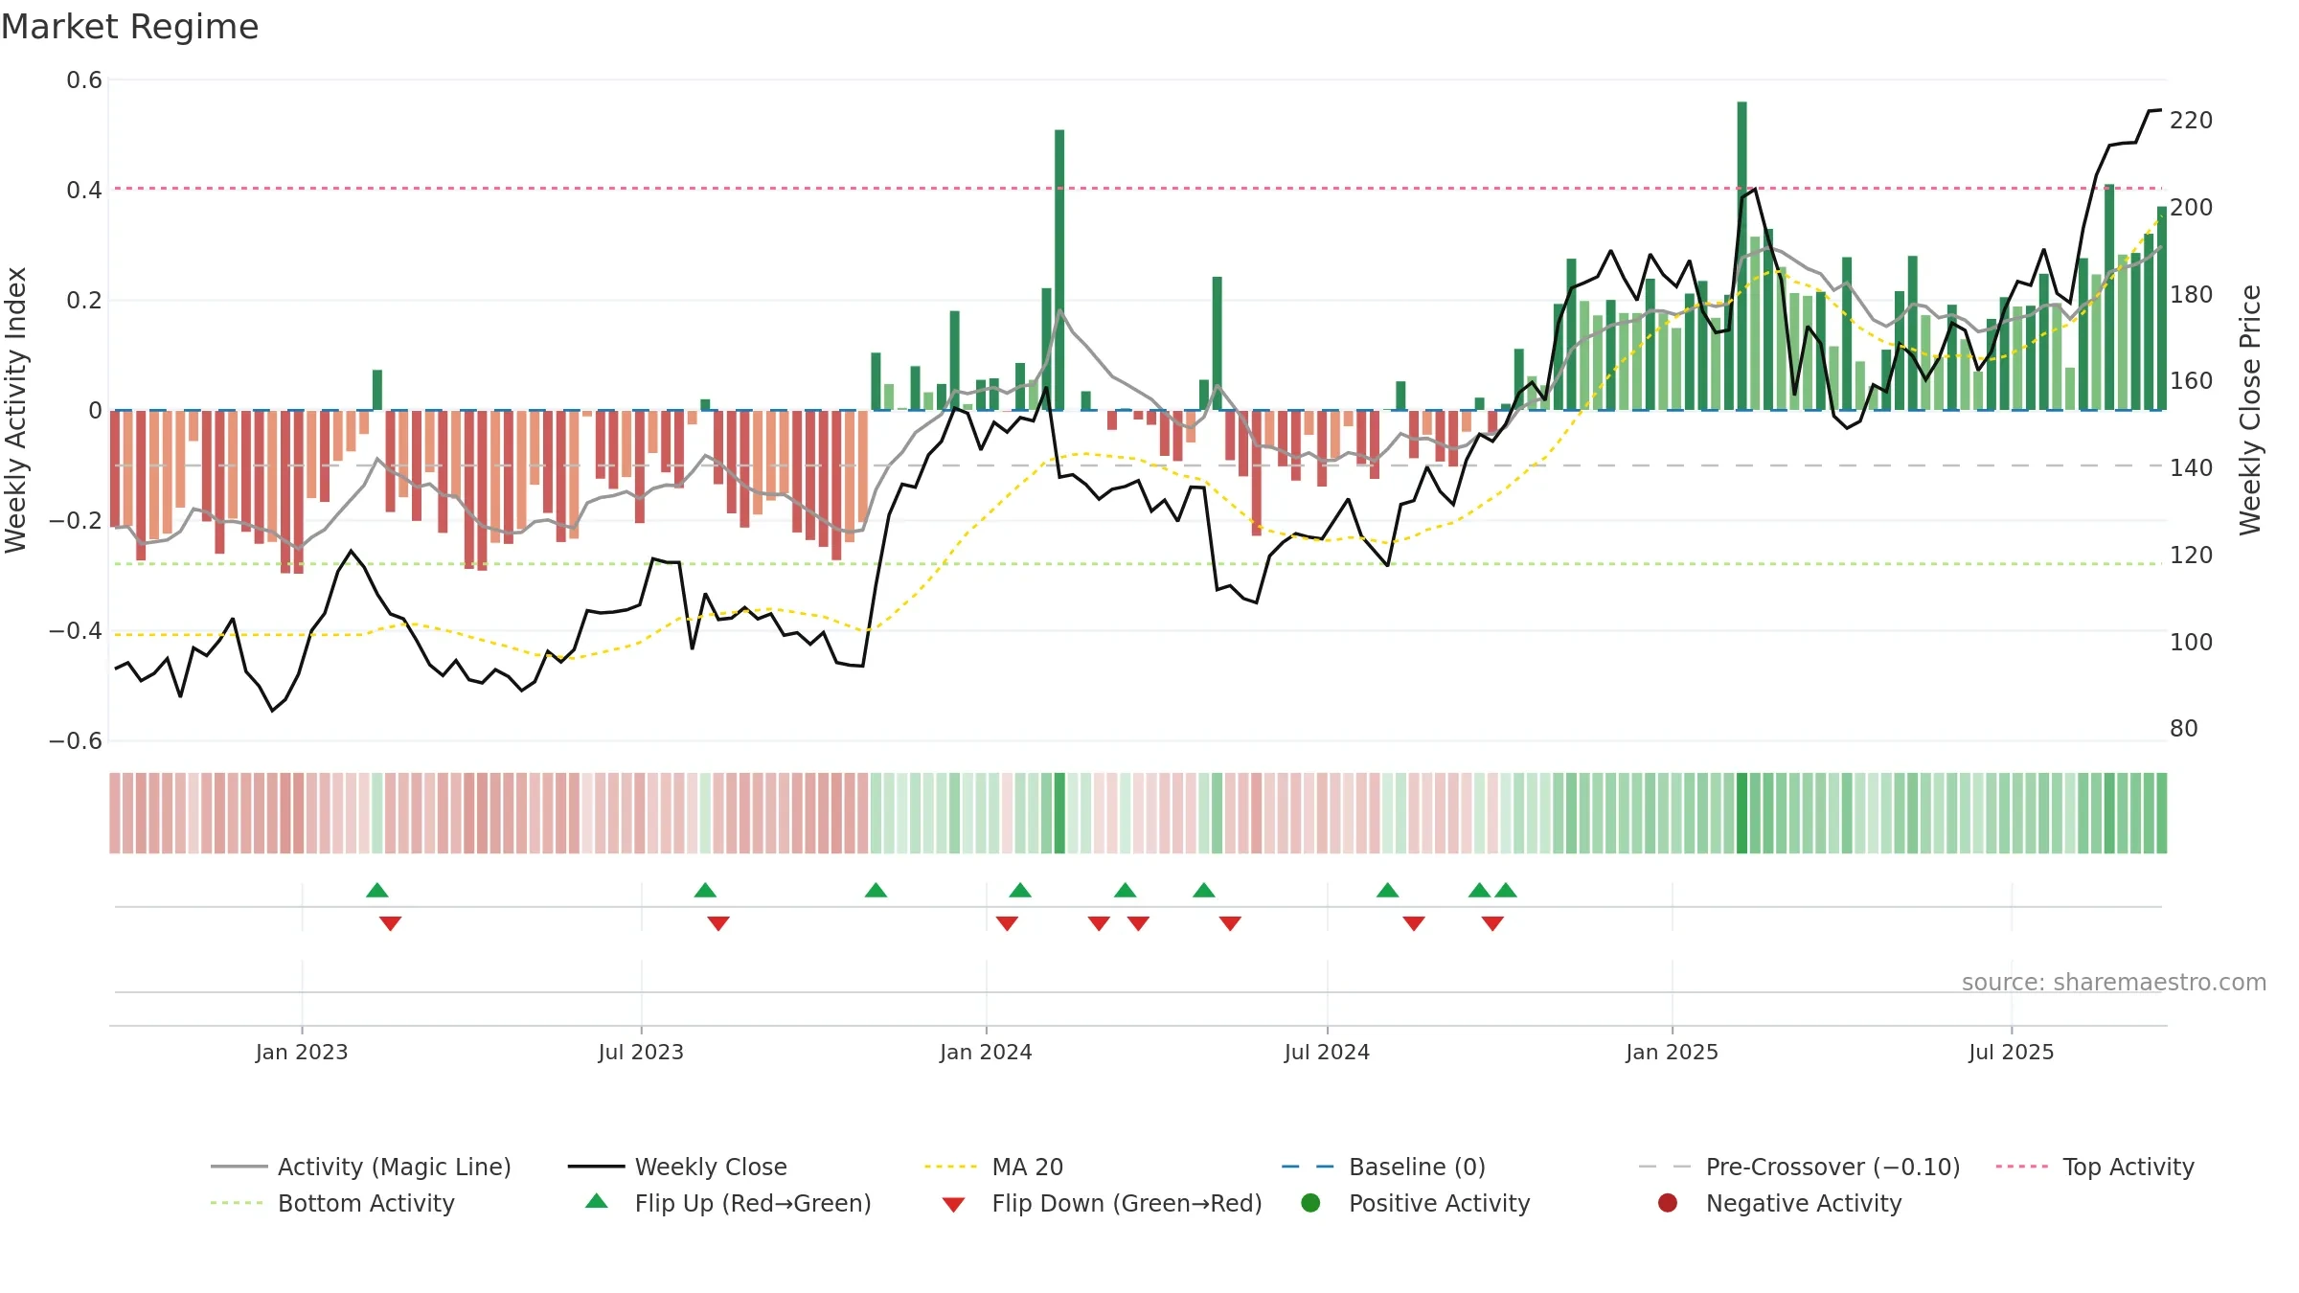The height and width of the screenshot is (1293, 2299).
Task: Click the Jul 2024 axis label
Action: click(1327, 1052)
